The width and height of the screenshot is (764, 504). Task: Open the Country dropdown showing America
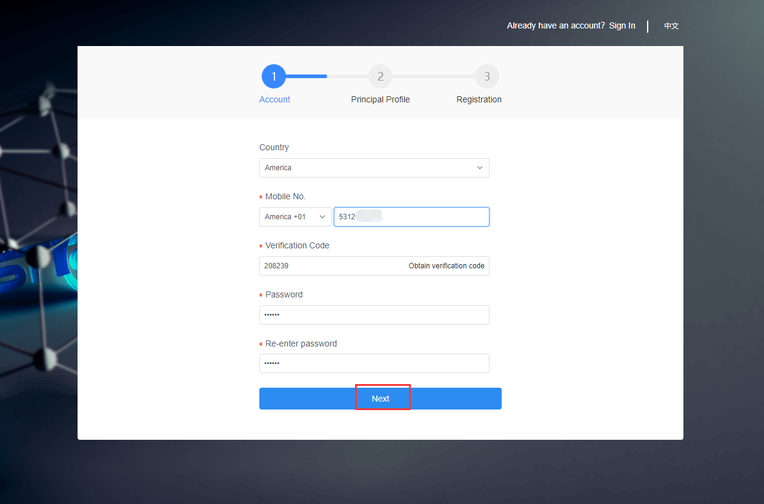370,168
